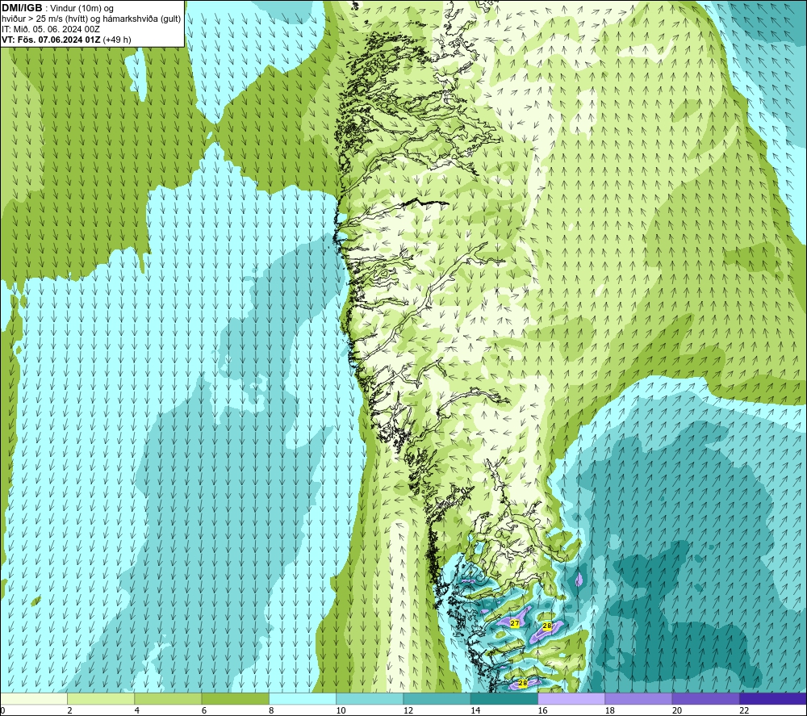The image size is (807, 716).
Task: Pick the dark indigo swatch above 22 m/s
Action: tap(773, 699)
